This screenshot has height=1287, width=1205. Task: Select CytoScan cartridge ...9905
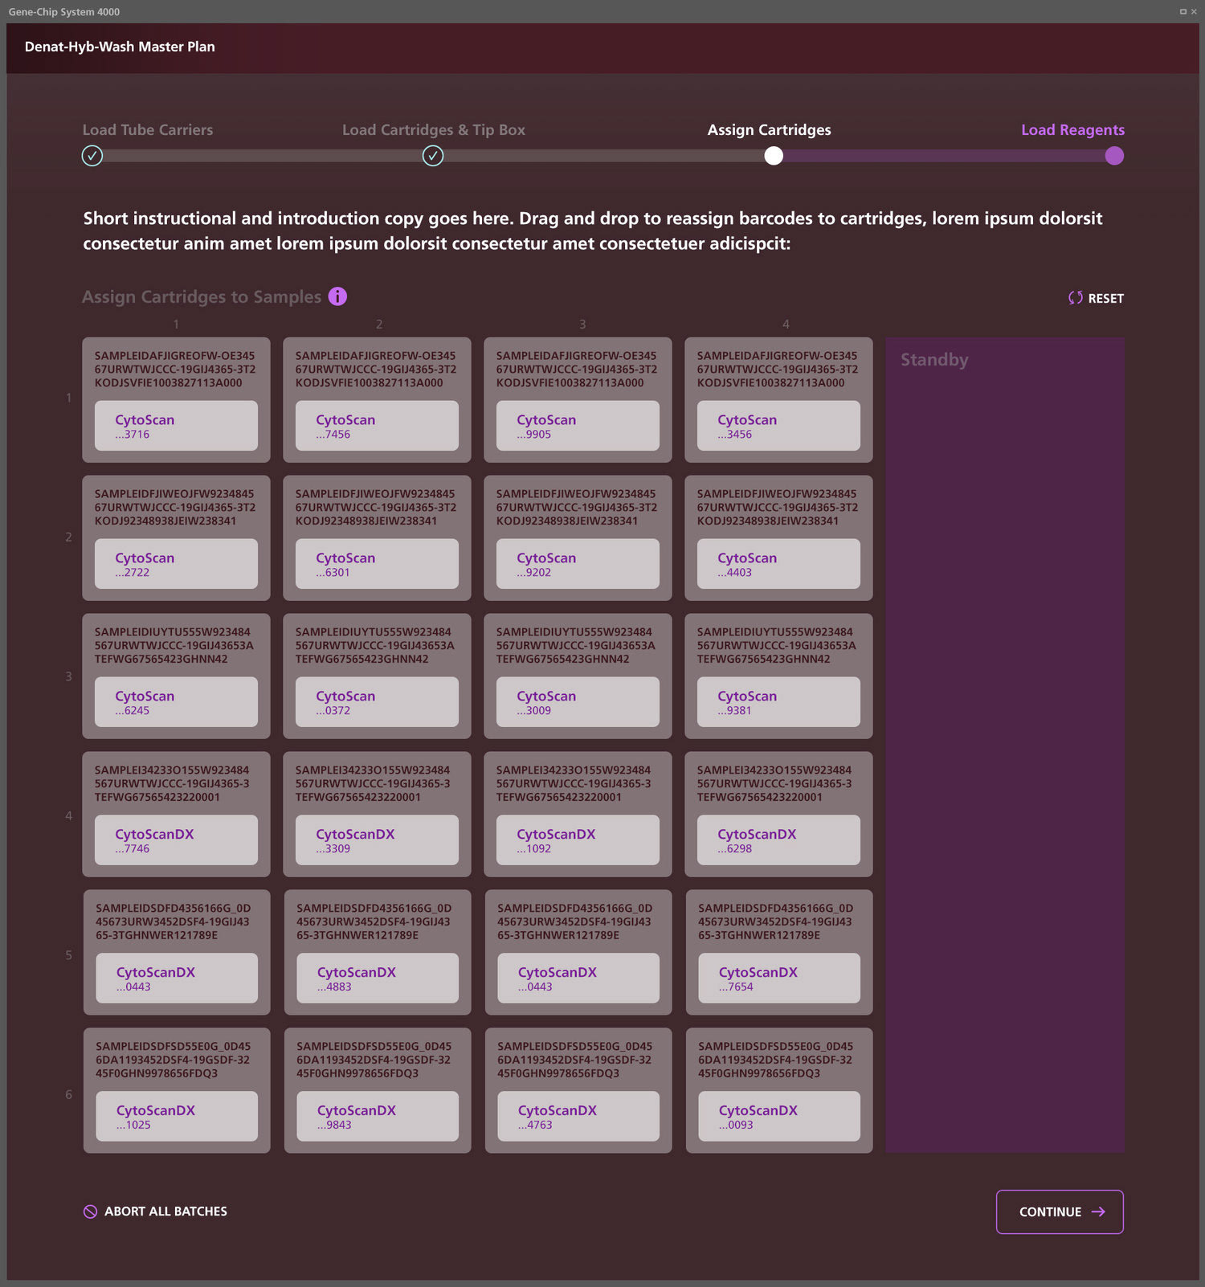tap(578, 426)
